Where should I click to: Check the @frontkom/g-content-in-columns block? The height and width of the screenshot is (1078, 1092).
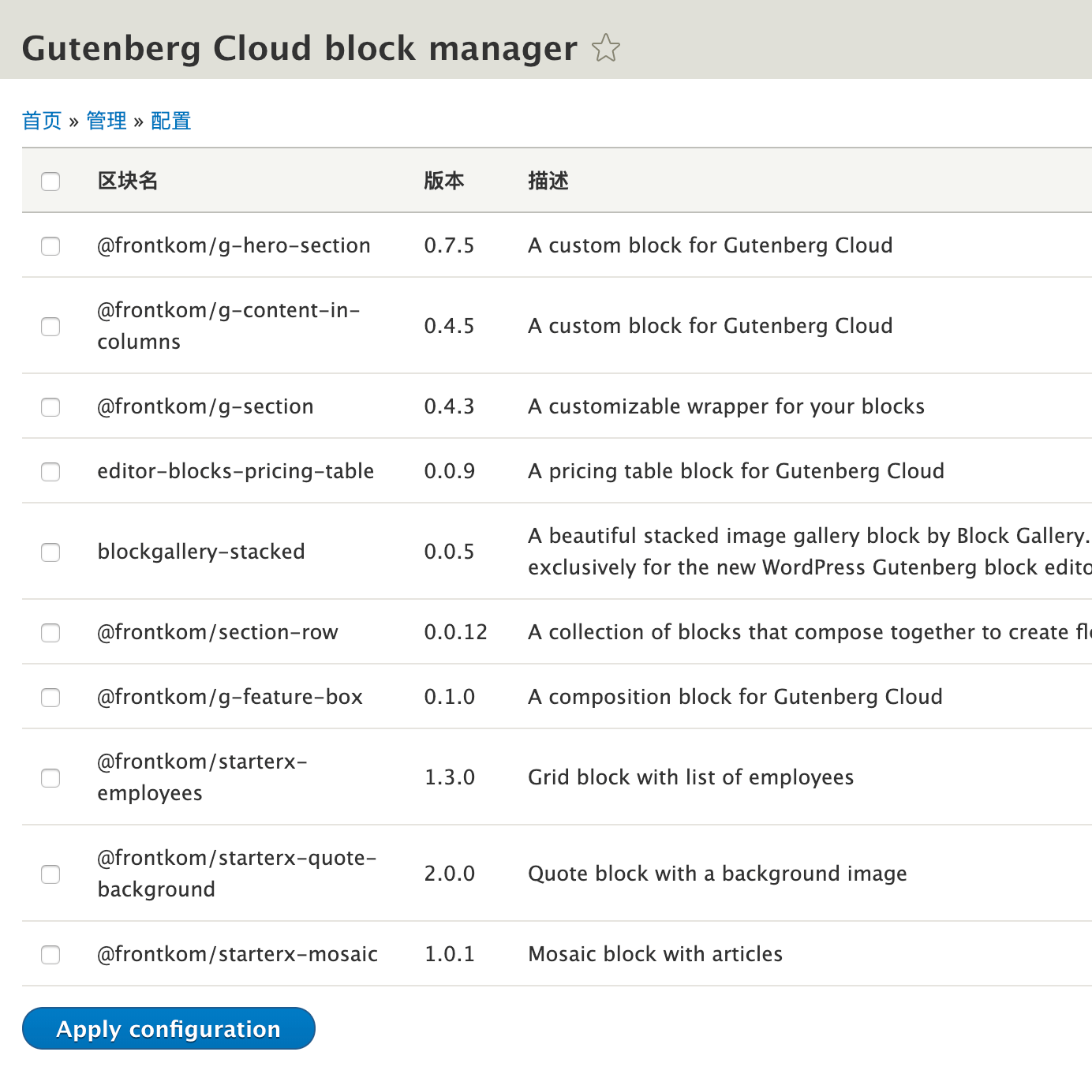pos(50,327)
